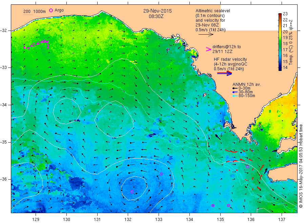
Task: Click the 'ANMN 12h av.' legend heading
Action: 247,85
